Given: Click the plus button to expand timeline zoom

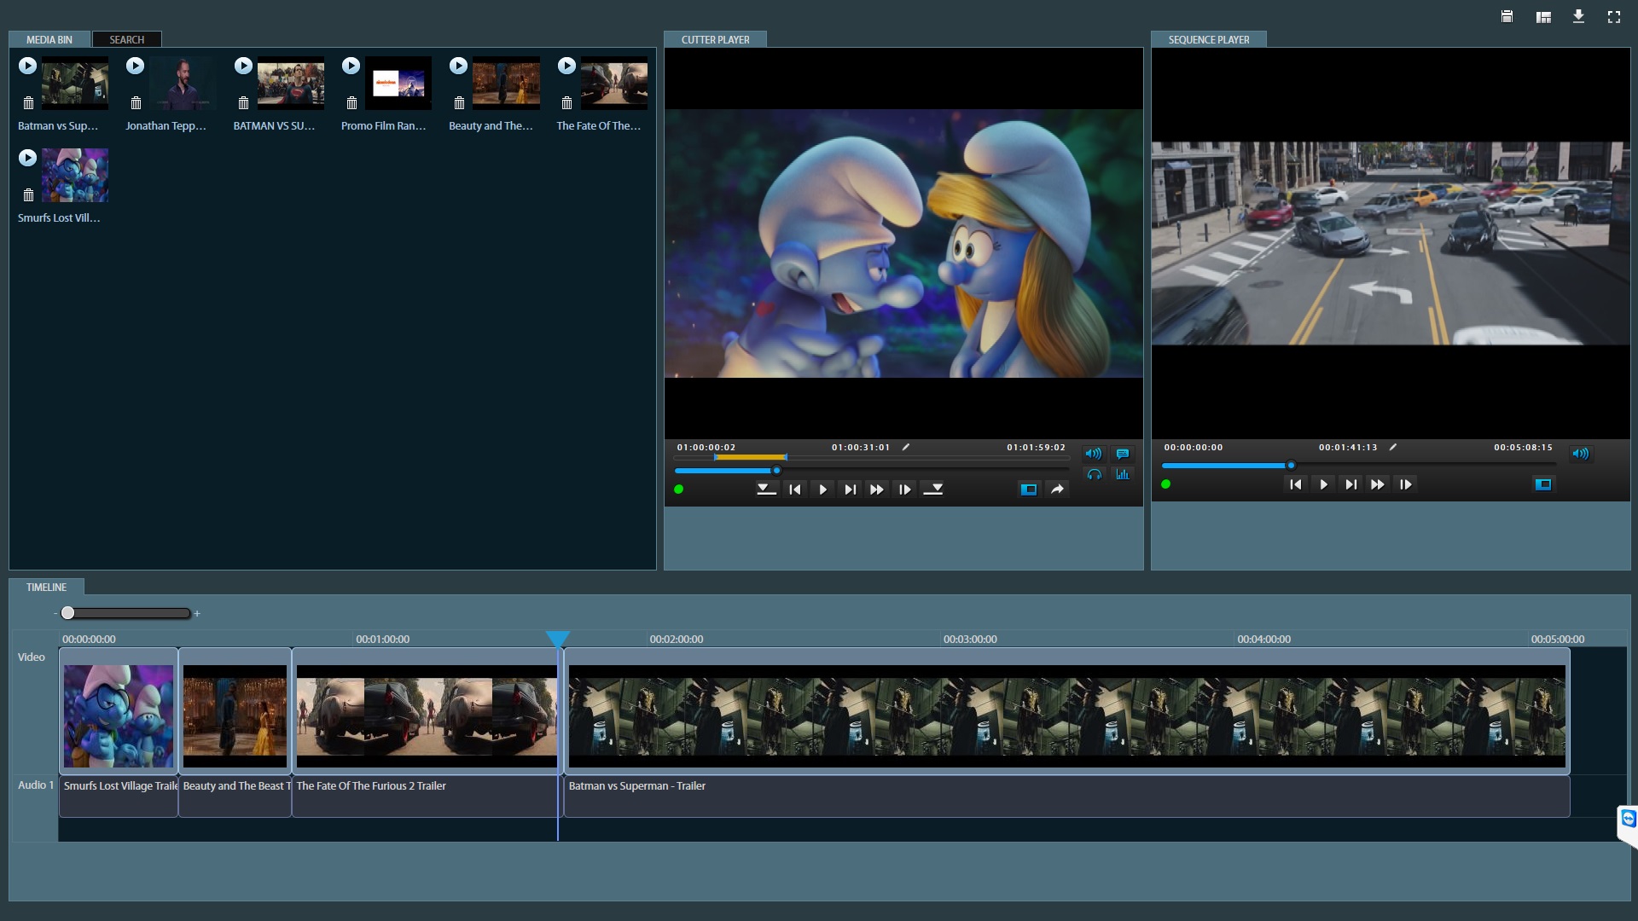Looking at the screenshot, I should [198, 613].
